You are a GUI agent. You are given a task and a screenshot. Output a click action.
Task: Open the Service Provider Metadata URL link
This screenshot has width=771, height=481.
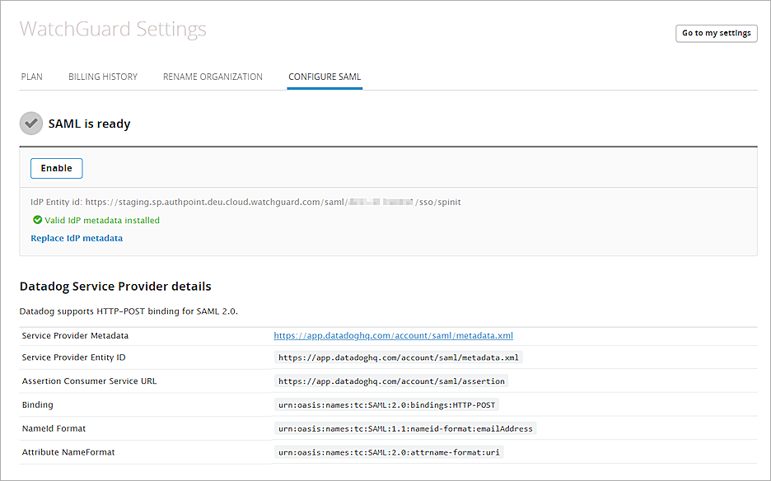tap(394, 335)
